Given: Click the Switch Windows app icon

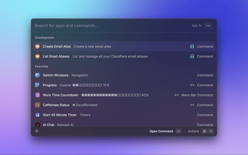Looking at the screenshot, I should coord(38,75).
